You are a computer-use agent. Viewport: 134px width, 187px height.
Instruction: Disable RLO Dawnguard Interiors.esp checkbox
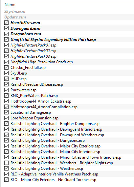pos(7,129)
